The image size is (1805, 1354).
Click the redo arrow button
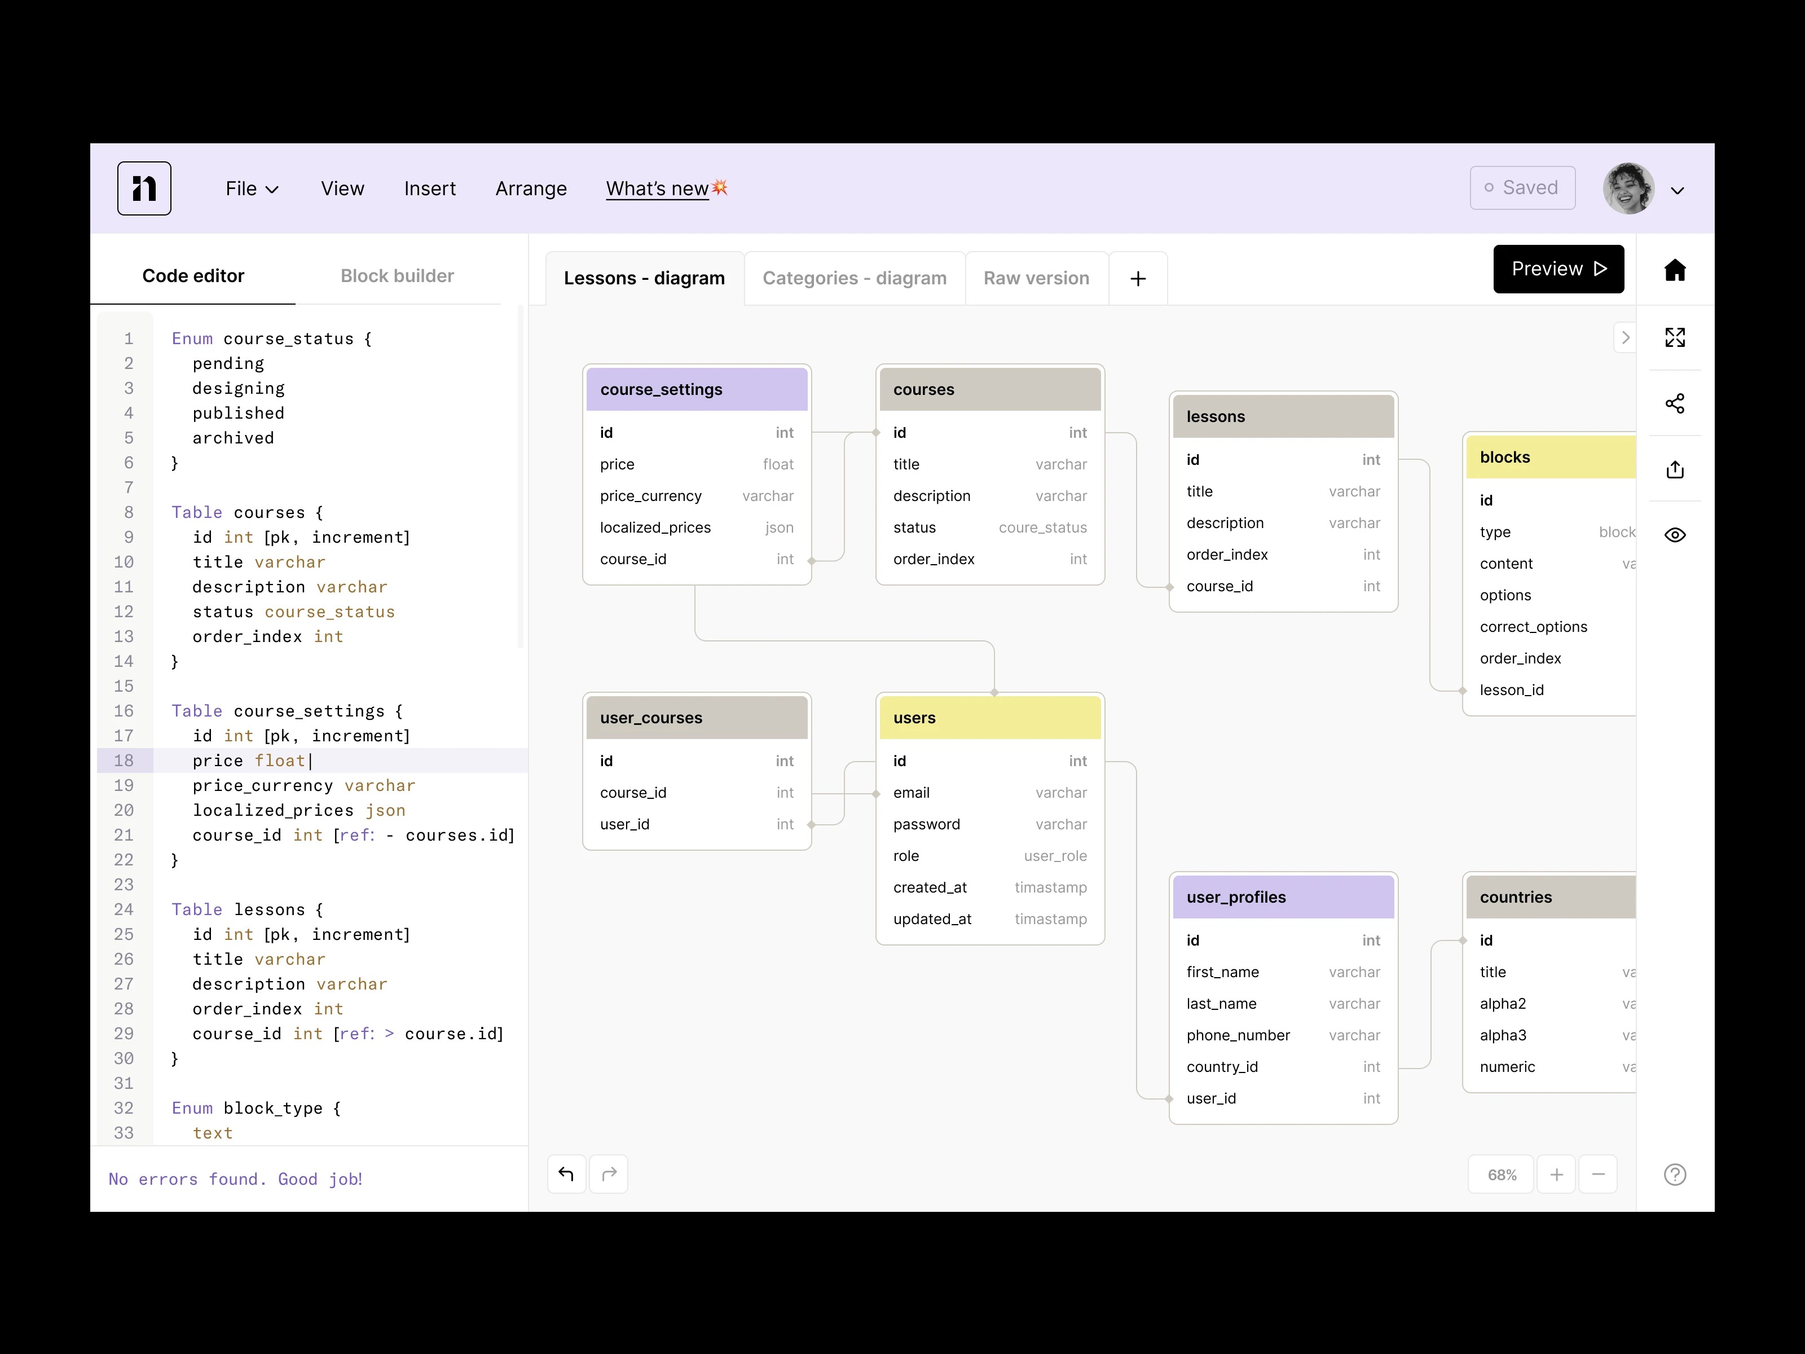click(x=609, y=1173)
